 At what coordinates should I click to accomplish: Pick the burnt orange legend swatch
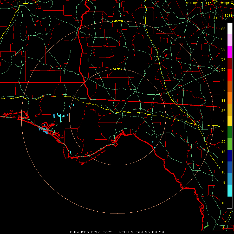230,86
